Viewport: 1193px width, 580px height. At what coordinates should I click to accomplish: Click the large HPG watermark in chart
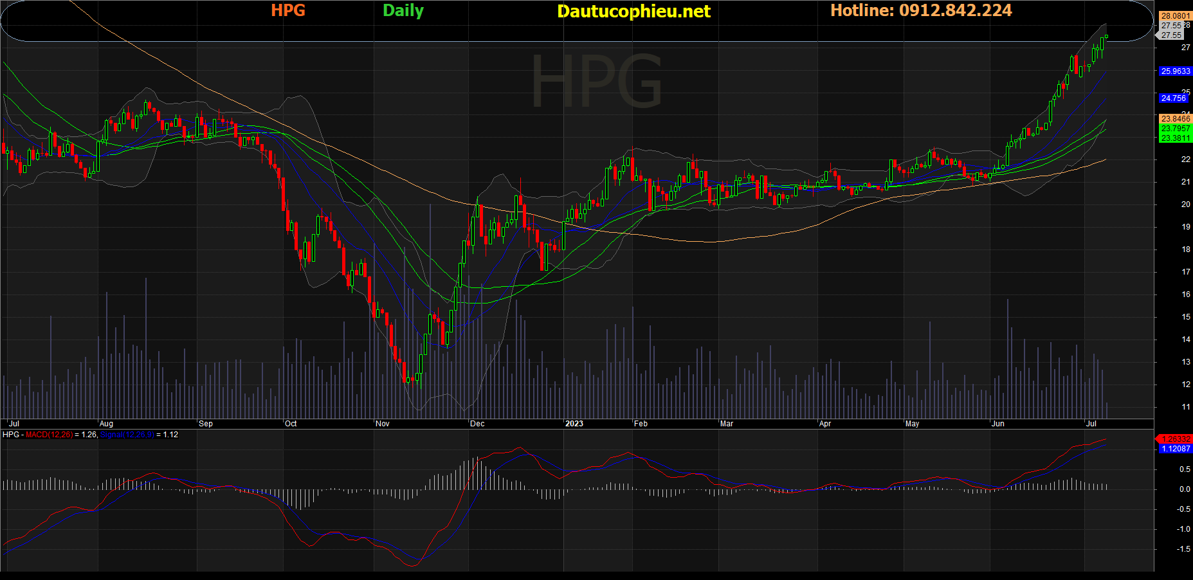click(x=596, y=82)
